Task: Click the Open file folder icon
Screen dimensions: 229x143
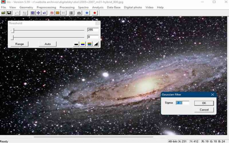Action: tap(3, 13)
